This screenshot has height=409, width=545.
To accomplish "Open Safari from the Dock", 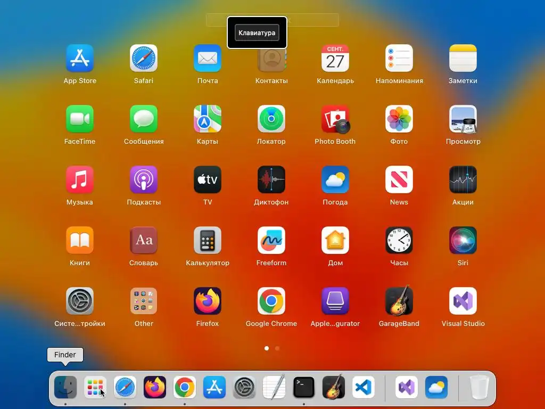I will (125, 387).
